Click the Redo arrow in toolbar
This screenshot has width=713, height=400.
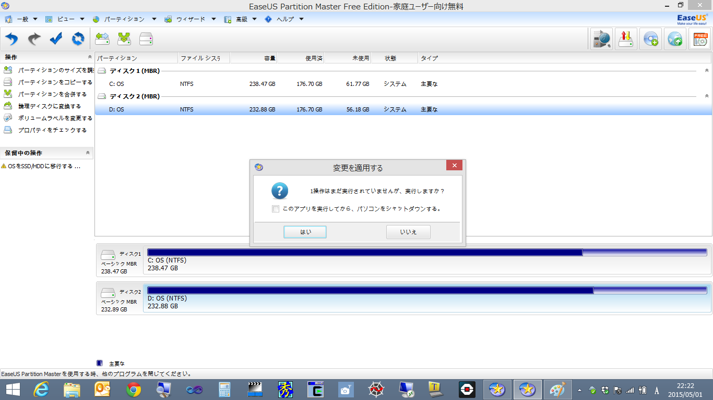pos(34,39)
